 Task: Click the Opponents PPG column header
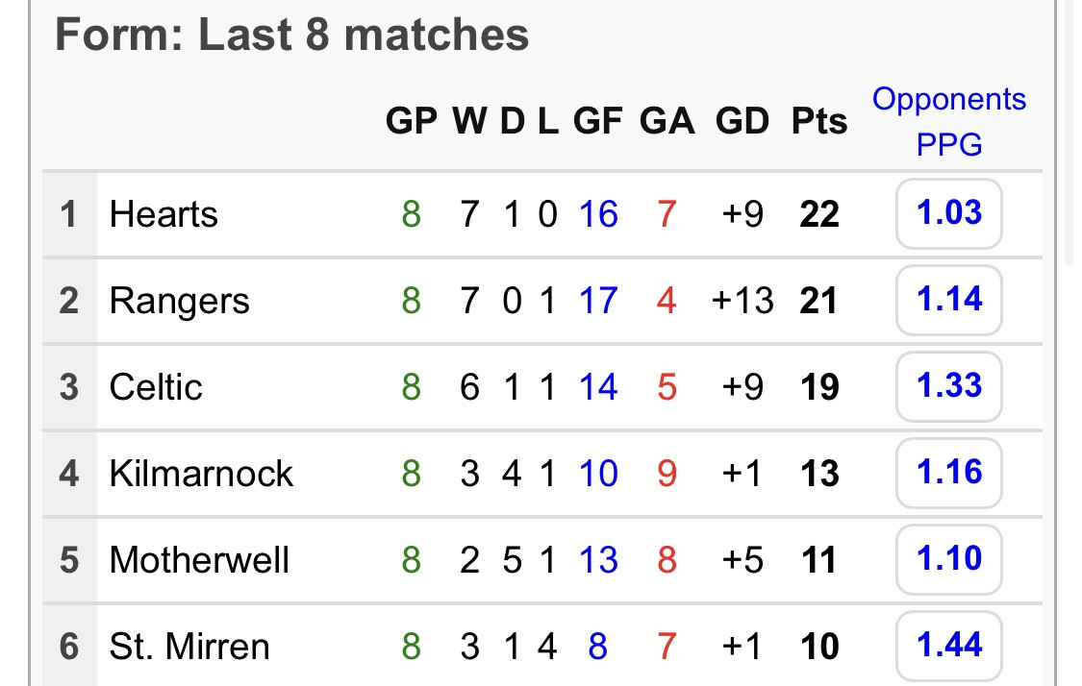(948, 122)
